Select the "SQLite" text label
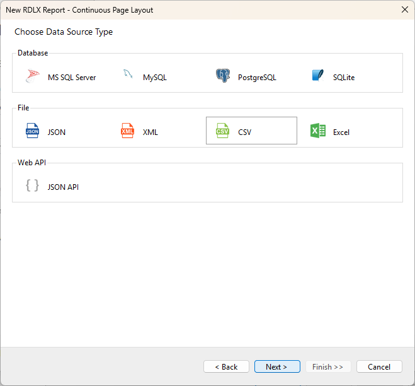The width and height of the screenshot is (415, 386). click(344, 78)
